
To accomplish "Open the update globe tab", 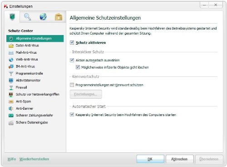I will click(43, 17).
